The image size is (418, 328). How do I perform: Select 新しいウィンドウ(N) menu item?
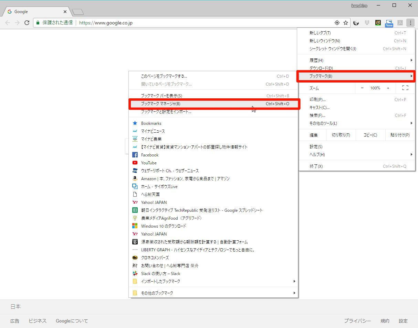(357, 41)
